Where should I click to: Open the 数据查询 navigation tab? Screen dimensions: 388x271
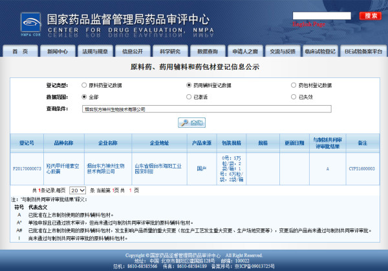pos(208,51)
